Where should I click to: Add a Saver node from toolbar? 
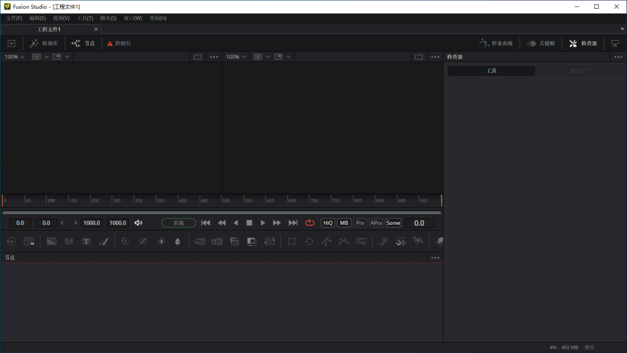tap(29, 242)
